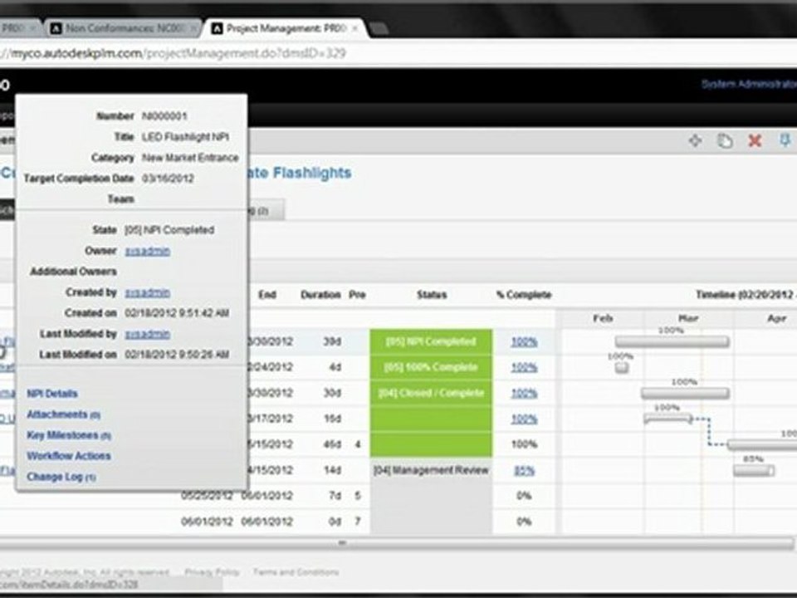
Task: Click the 06/01/2012 start date in last row
Action: pyautogui.click(x=207, y=522)
